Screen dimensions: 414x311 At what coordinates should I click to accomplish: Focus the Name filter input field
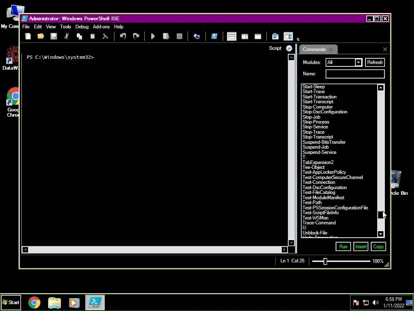point(355,74)
